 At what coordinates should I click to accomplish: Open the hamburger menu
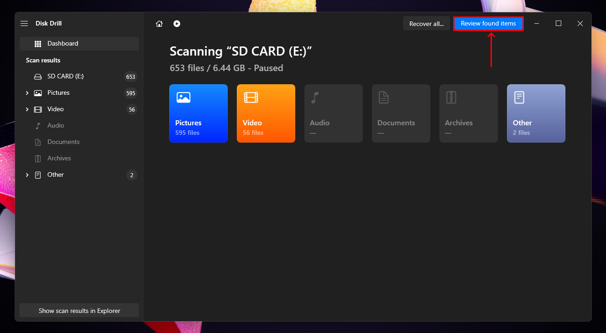(x=25, y=24)
